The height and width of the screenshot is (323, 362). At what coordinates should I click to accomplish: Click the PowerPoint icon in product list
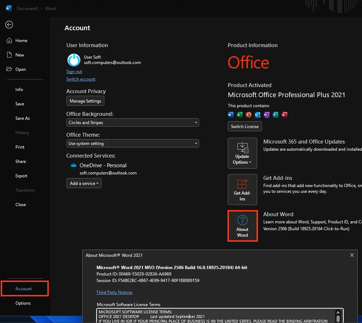[249, 115]
